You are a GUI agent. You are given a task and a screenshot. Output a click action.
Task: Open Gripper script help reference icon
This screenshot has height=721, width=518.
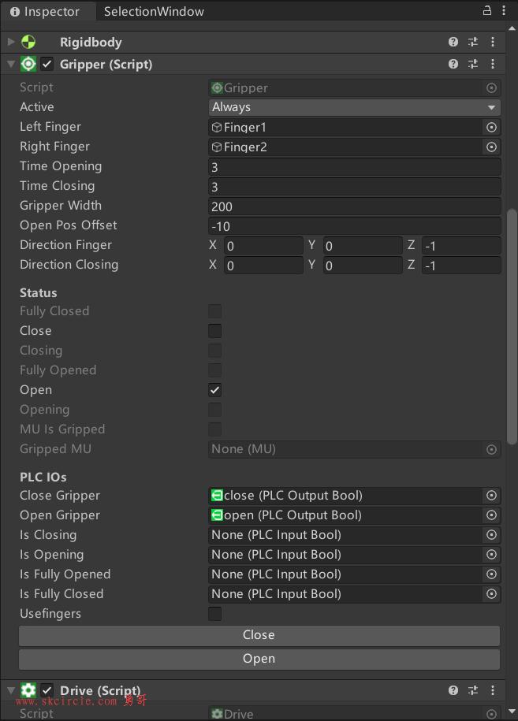point(453,64)
